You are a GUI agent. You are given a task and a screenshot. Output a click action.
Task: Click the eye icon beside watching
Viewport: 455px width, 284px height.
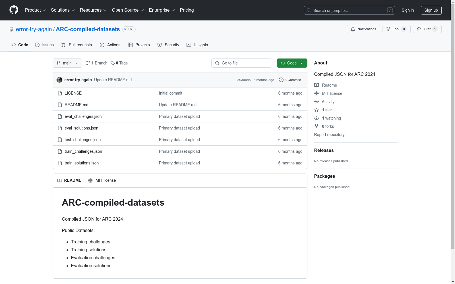pyautogui.click(x=317, y=118)
